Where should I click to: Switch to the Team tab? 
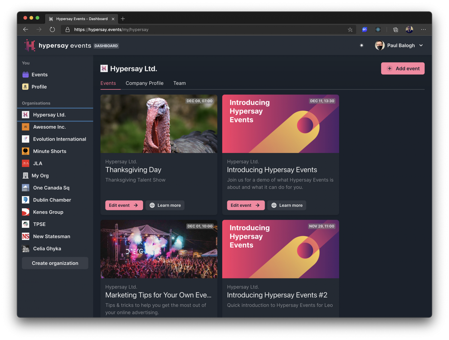pyautogui.click(x=180, y=83)
